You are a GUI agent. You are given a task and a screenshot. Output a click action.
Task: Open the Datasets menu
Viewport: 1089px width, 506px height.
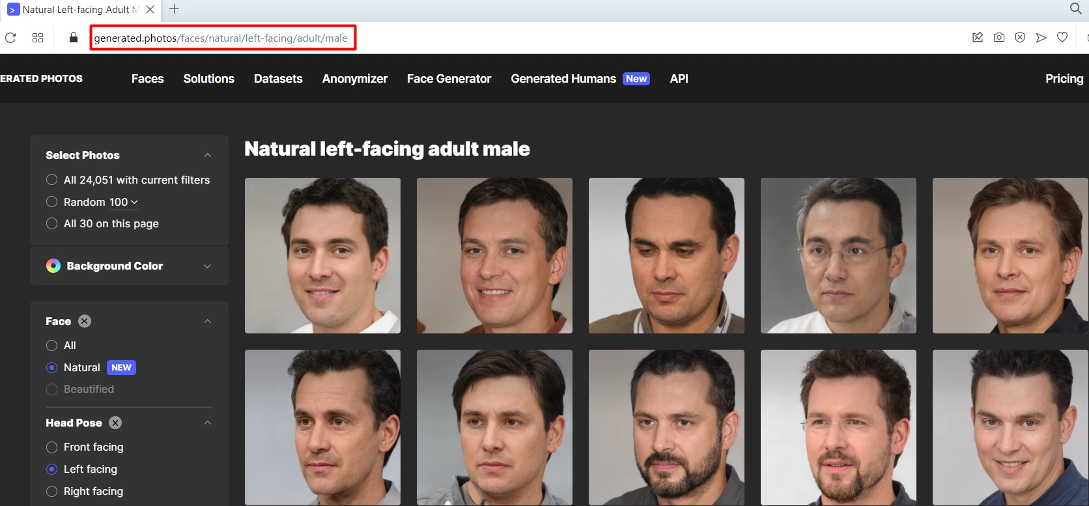(278, 78)
